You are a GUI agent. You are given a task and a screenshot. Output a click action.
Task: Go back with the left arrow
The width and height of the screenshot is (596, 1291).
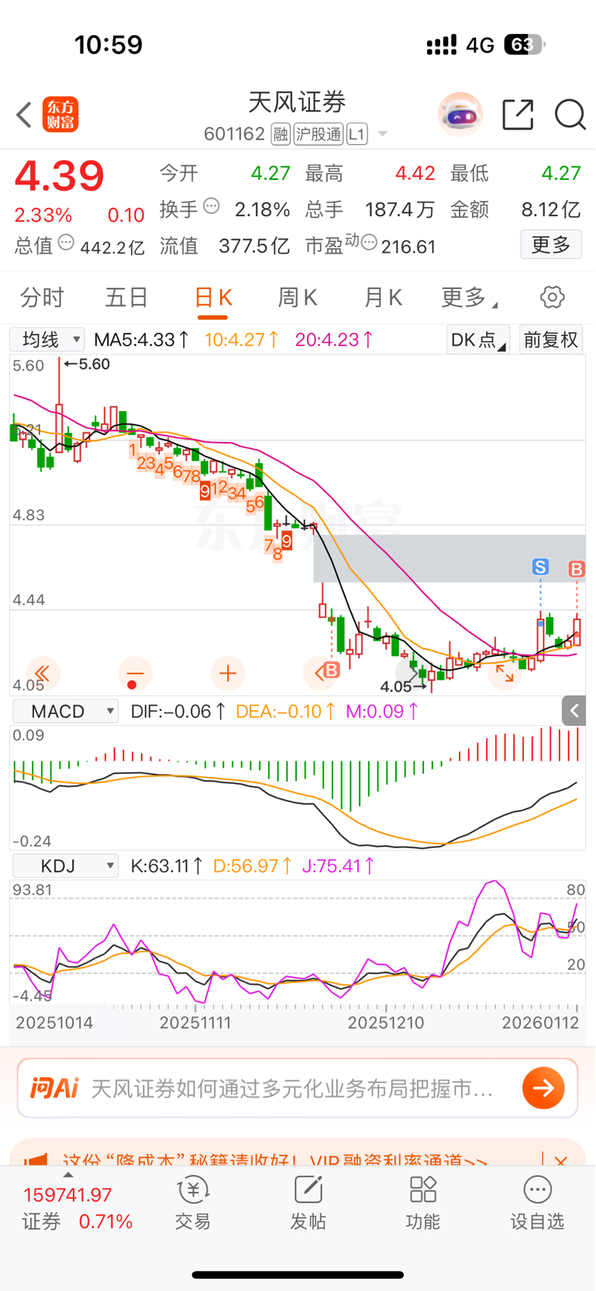24,115
